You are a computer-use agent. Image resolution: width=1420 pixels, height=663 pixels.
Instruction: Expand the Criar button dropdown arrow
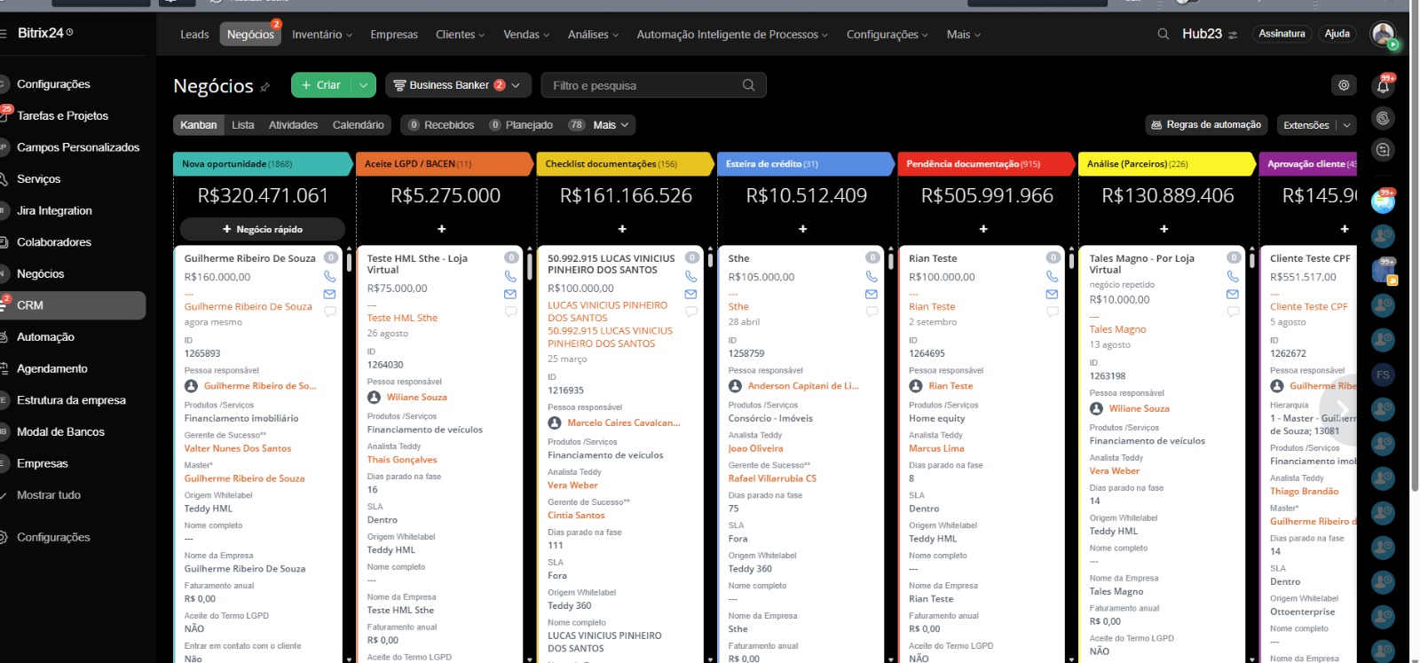click(363, 85)
